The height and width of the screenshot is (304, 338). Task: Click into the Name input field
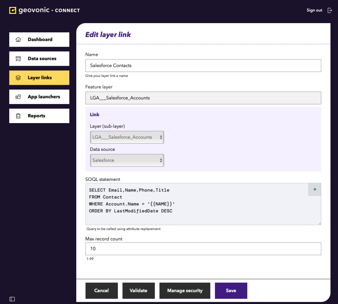(x=203, y=66)
